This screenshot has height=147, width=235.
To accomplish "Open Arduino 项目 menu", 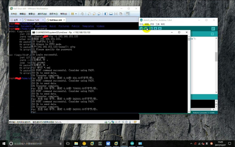I will [152, 24].
